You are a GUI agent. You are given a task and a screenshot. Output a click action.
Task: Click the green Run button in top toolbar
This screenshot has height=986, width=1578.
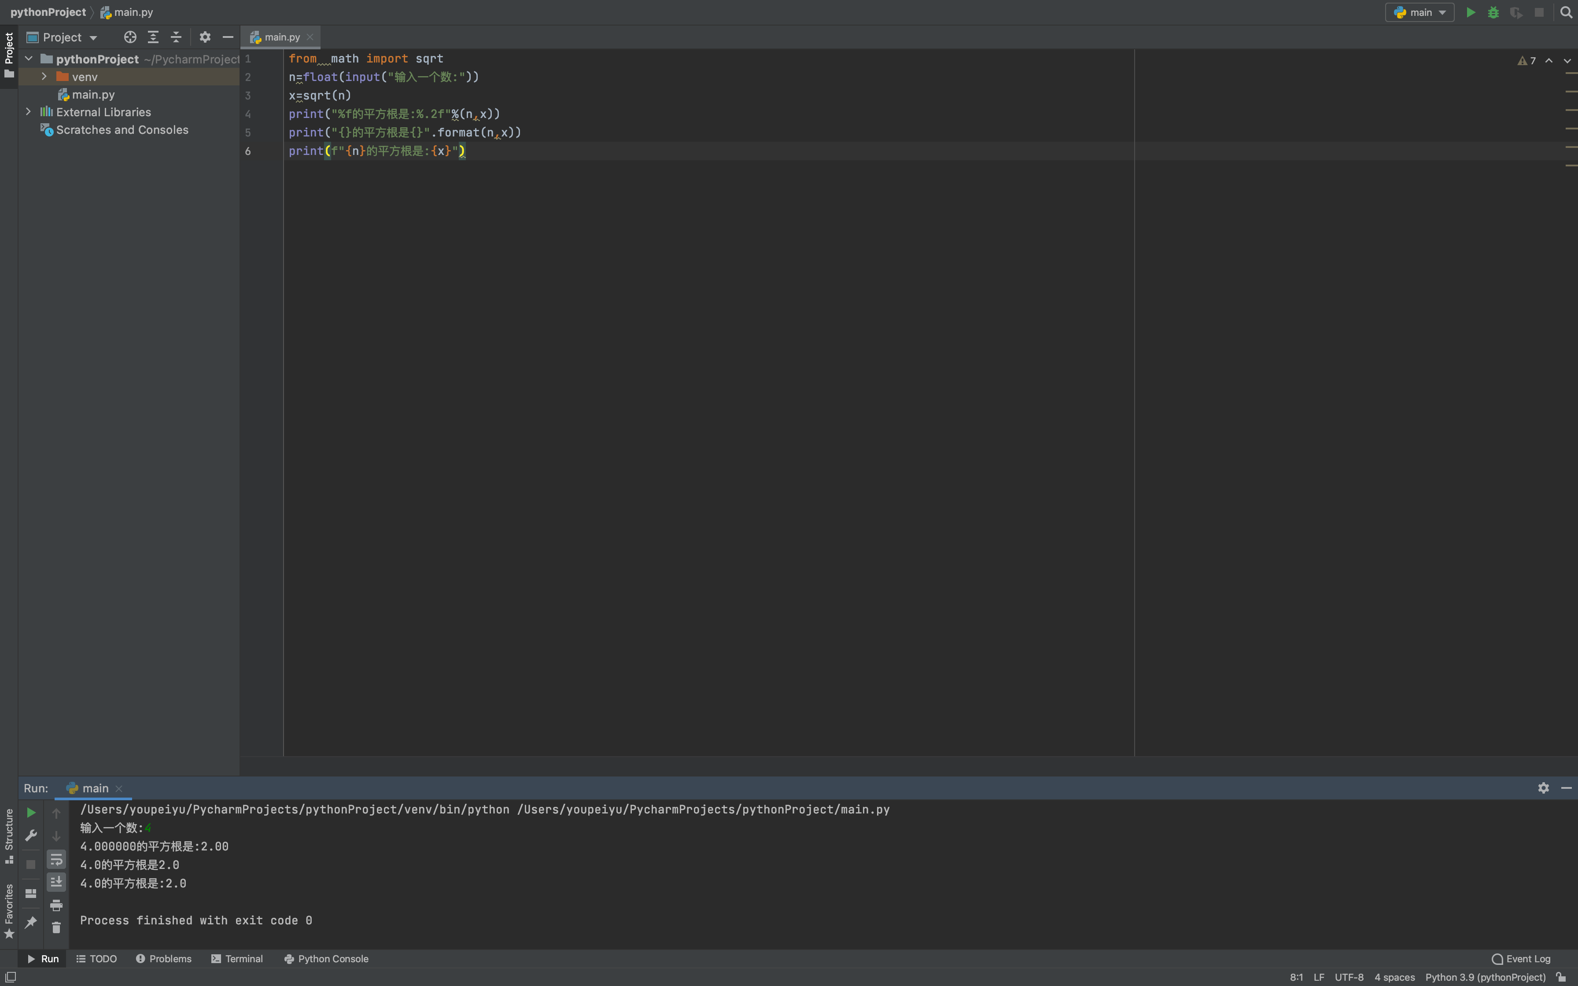pyautogui.click(x=1471, y=12)
